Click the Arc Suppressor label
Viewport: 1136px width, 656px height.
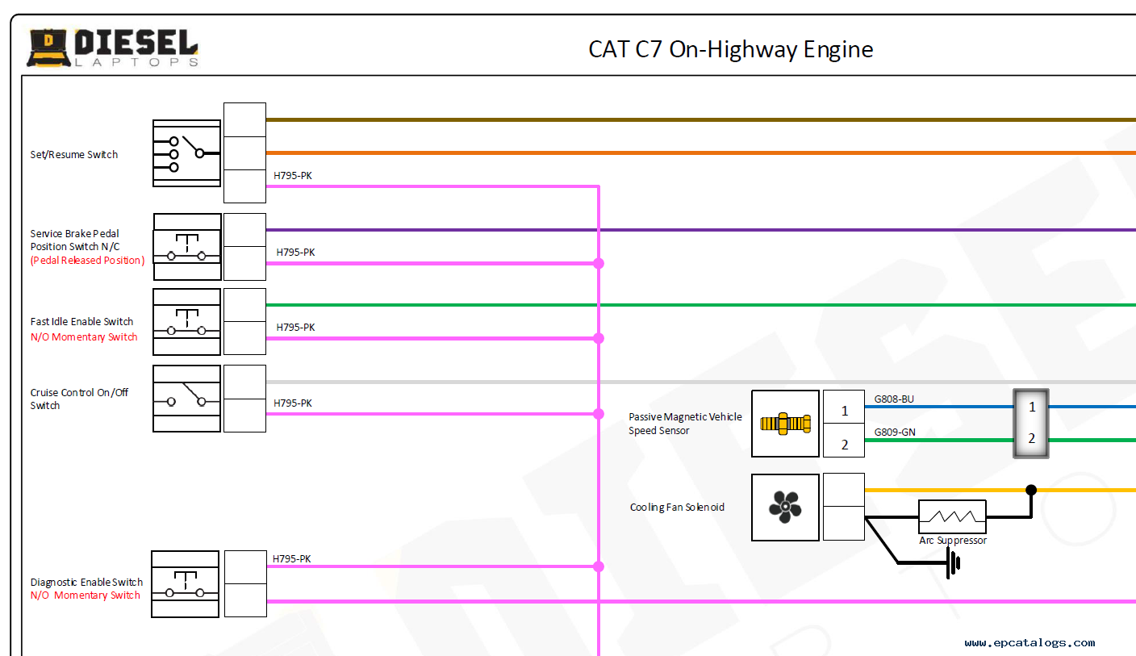pos(953,540)
